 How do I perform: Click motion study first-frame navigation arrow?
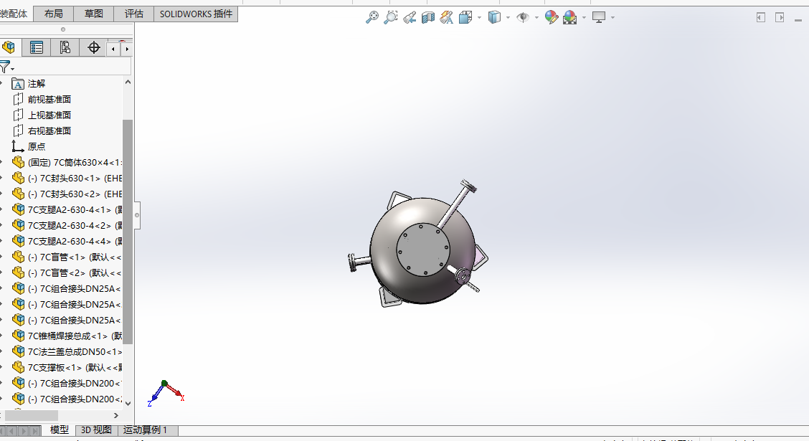[3, 430]
